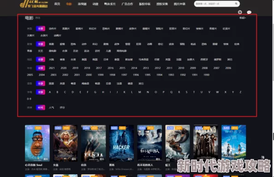Image resolution: width=274 pixels, height=177 pixels.
Task: Open the messages chat bubble icon
Action: pyautogui.click(x=249, y=12)
